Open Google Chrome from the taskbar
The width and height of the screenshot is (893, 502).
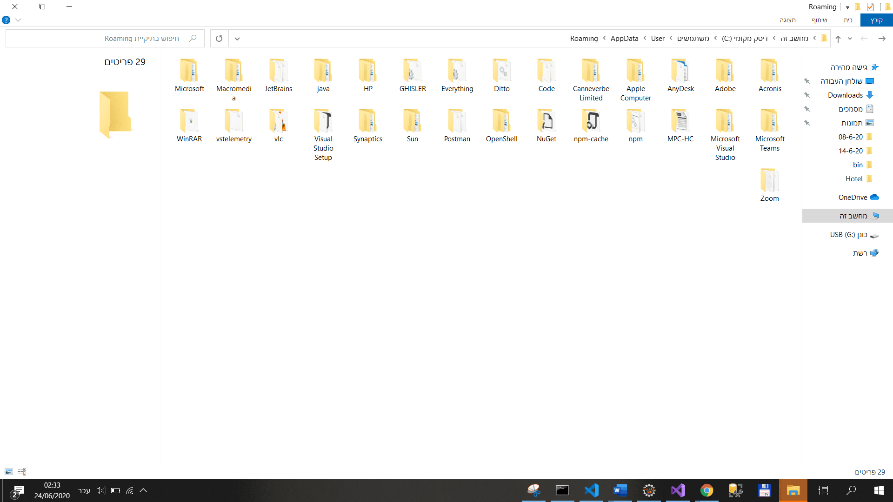(x=706, y=490)
